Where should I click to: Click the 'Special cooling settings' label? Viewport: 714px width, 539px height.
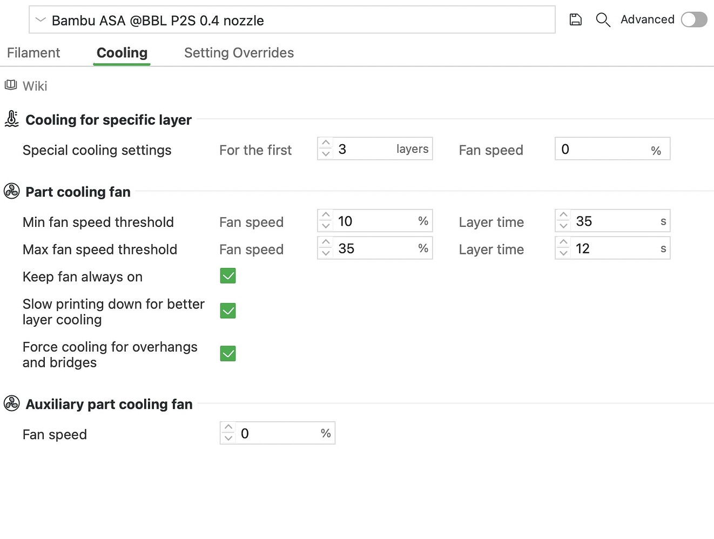[x=97, y=150]
